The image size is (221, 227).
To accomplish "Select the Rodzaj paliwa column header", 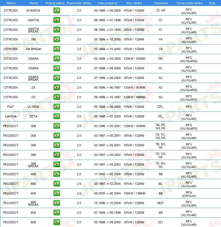I will [55, 3].
